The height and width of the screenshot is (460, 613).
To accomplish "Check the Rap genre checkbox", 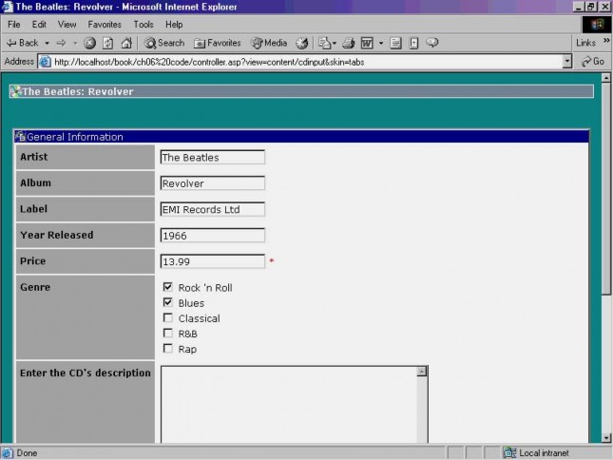I will coord(167,348).
